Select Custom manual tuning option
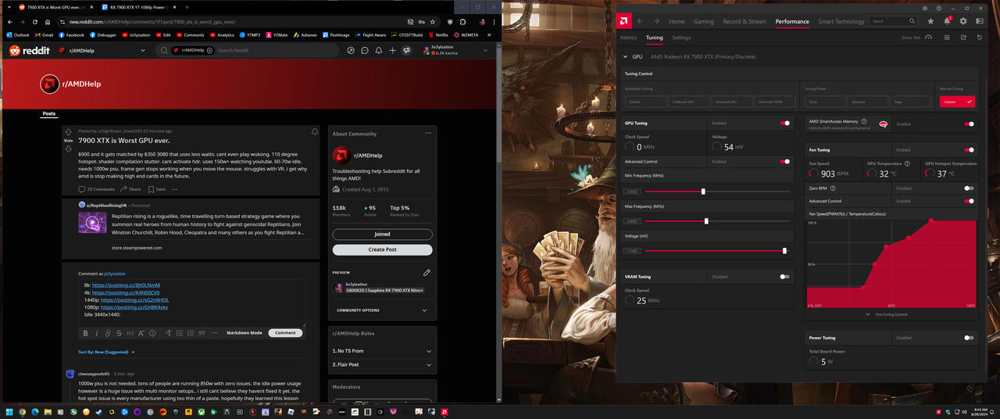1000x419 pixels. 957,102
